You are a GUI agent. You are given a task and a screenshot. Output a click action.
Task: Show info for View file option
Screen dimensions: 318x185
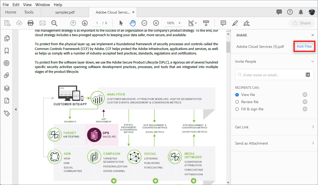[305, 95]
